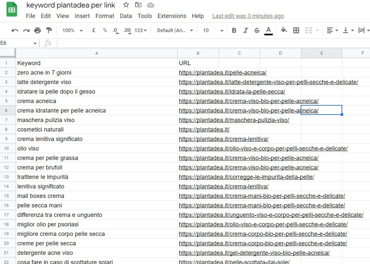Click the Merge cells icon
The width and height of the screenshot is (370, 264).
[x=309, y=30]
